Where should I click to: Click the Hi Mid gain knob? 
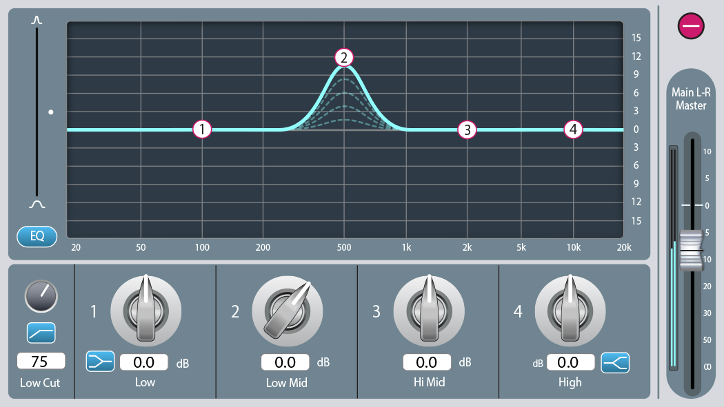[x=429, y=311]
